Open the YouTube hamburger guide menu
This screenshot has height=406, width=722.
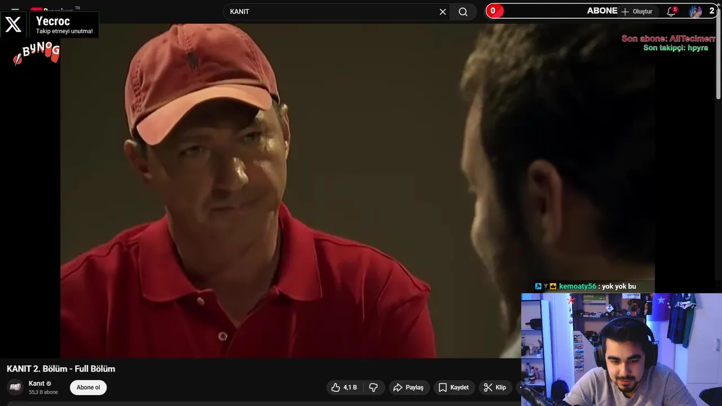[x=15, y=10]
